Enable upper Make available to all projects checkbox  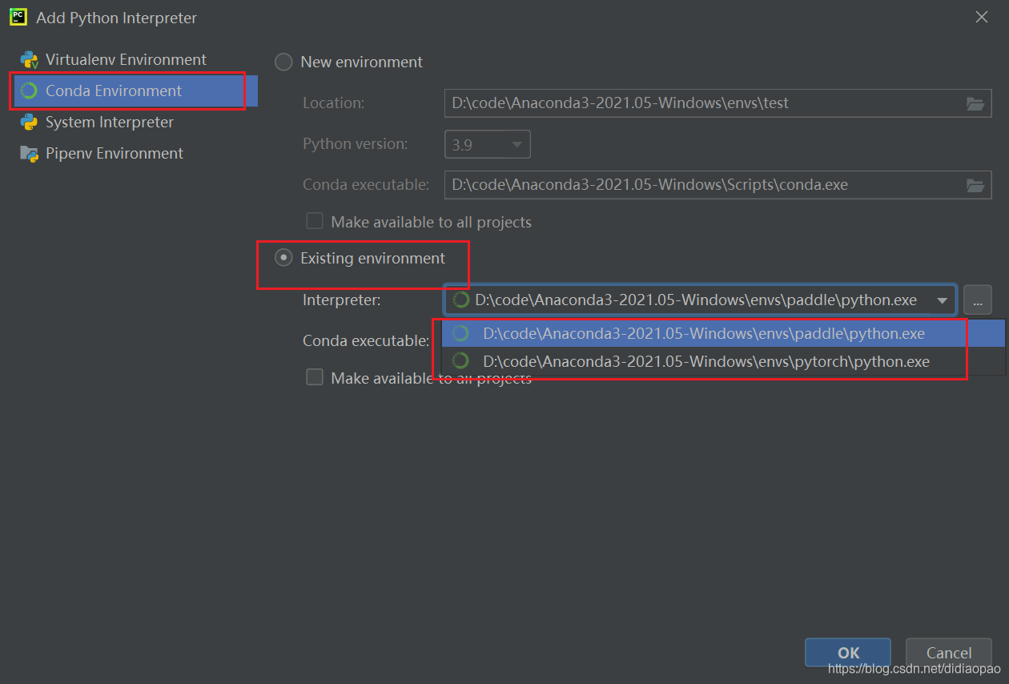click(315, 221)
